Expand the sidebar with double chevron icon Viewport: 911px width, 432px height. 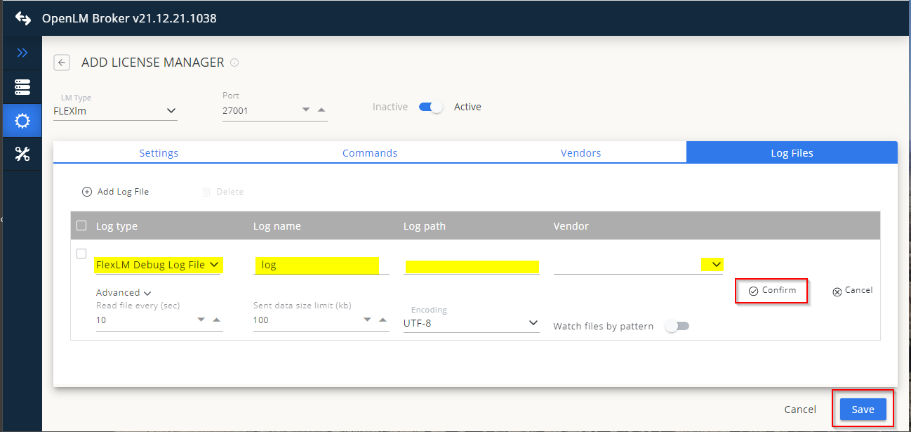22,53
